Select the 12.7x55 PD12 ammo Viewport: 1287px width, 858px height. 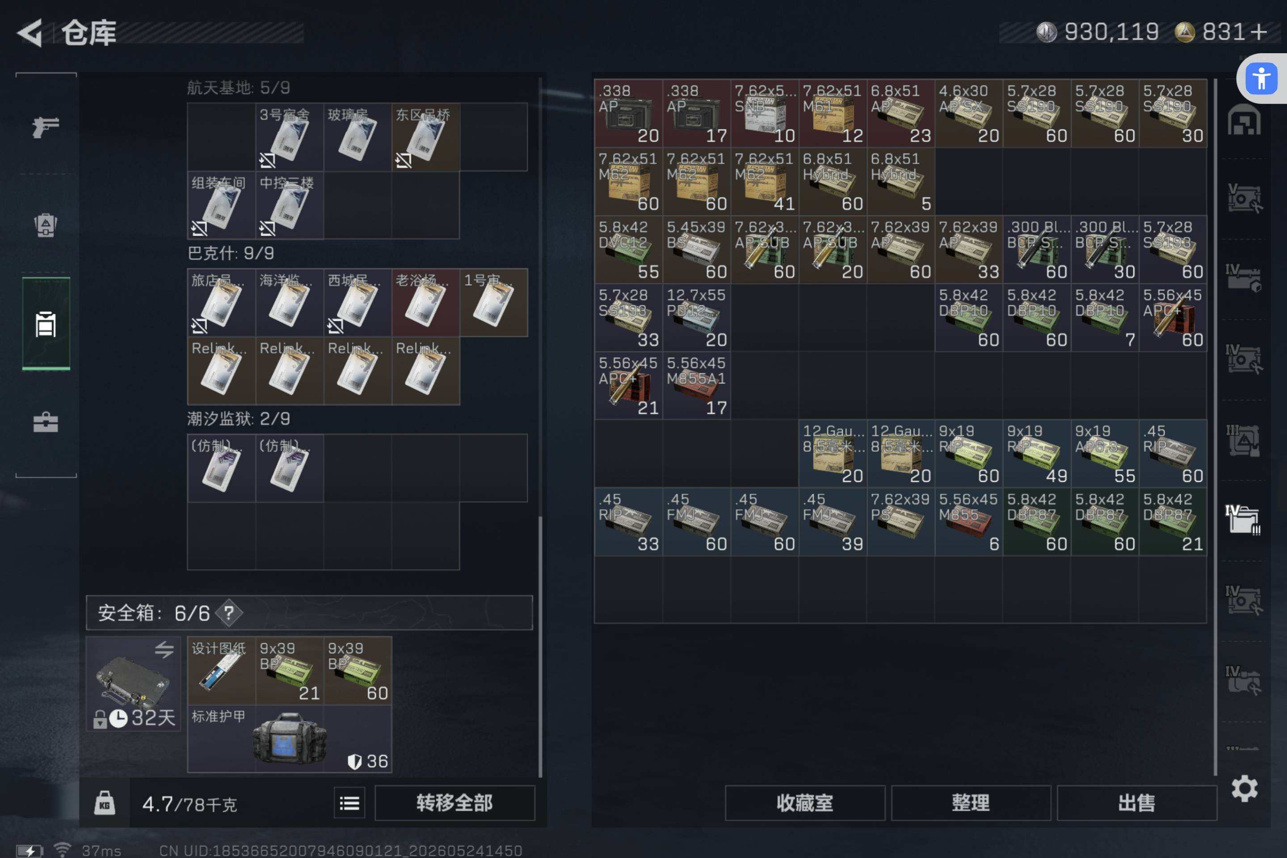tap(697, 318)
